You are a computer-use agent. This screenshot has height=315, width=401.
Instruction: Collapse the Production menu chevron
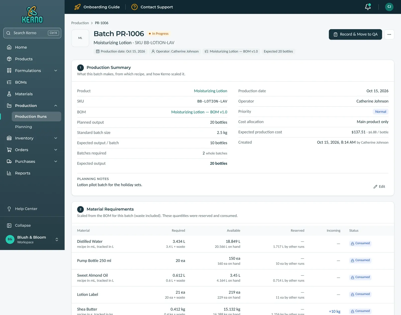(56, 106)
